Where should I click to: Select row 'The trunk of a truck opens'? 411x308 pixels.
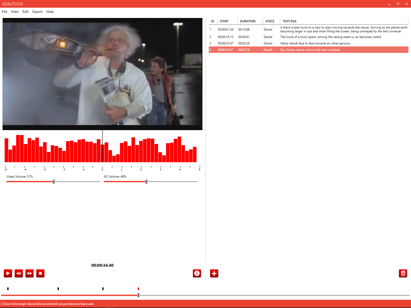pyautogui.click(x=309, y=37)
